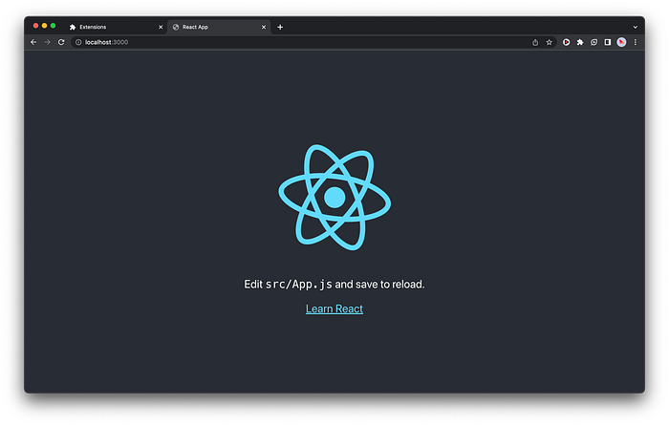Screen dimensions: 669x425
Task: Click the text 'Edit src/App.js and save to reload.'
Action: [x=334, y=285]
